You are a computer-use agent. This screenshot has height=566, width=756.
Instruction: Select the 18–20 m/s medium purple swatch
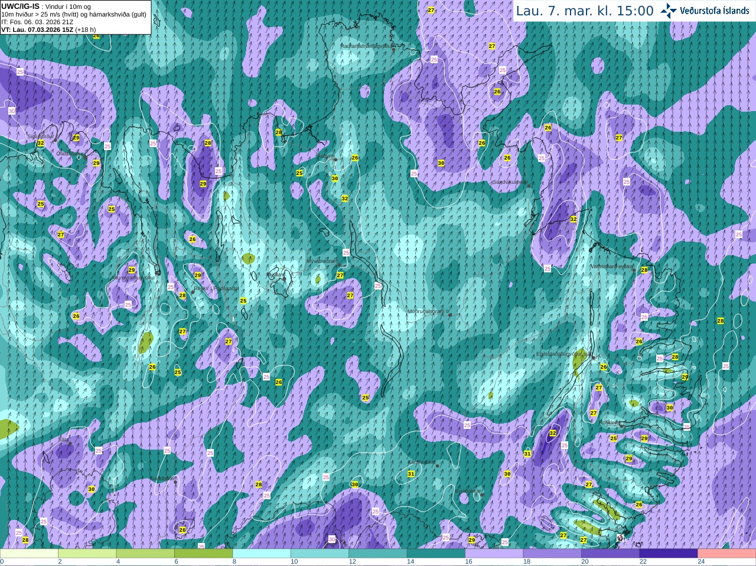(553, 554)
